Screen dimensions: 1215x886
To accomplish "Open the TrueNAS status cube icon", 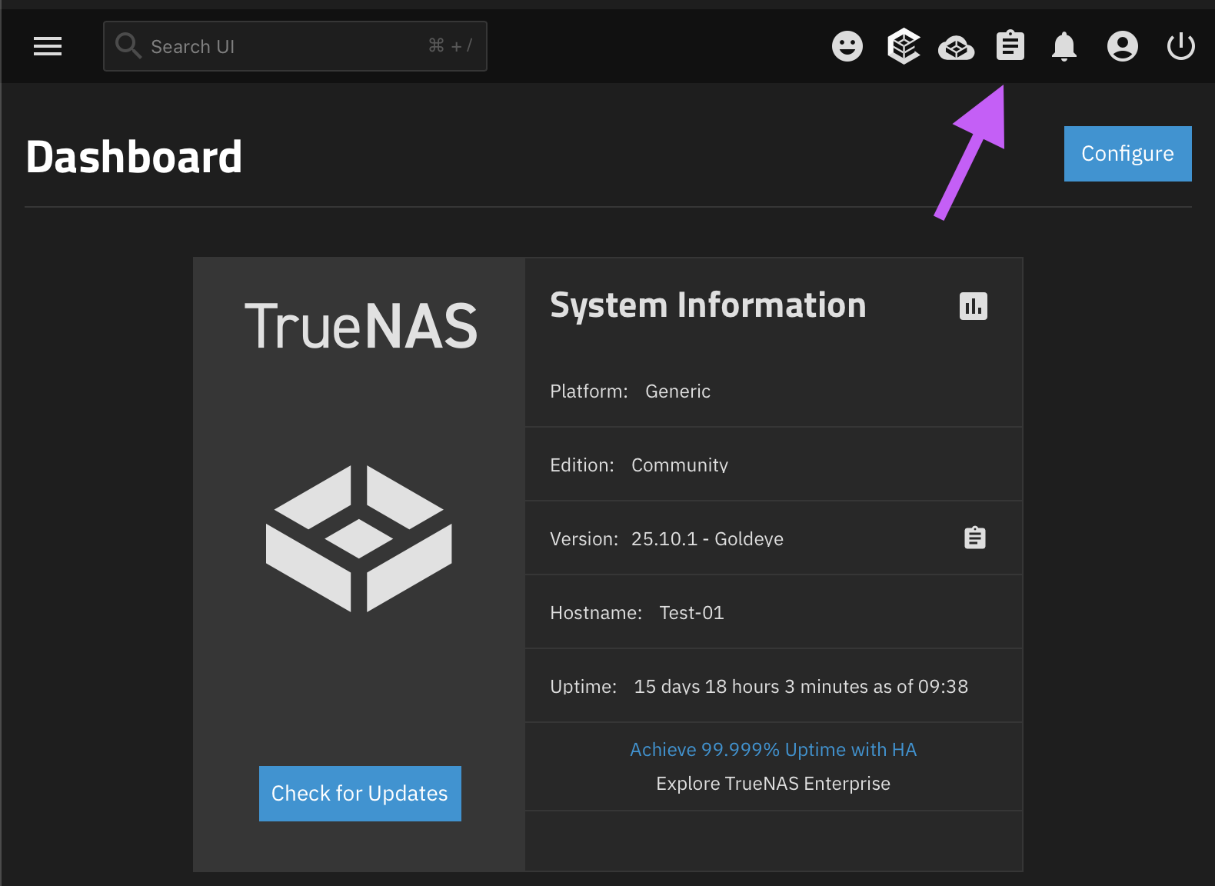I will tap(904, 46).
